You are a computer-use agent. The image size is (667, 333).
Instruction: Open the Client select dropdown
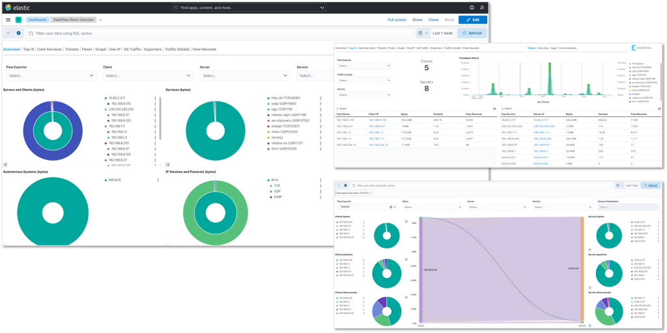pyautogui.click(x=147, y=75)
